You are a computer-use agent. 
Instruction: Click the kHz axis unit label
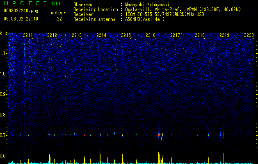[x=4, y=33]
